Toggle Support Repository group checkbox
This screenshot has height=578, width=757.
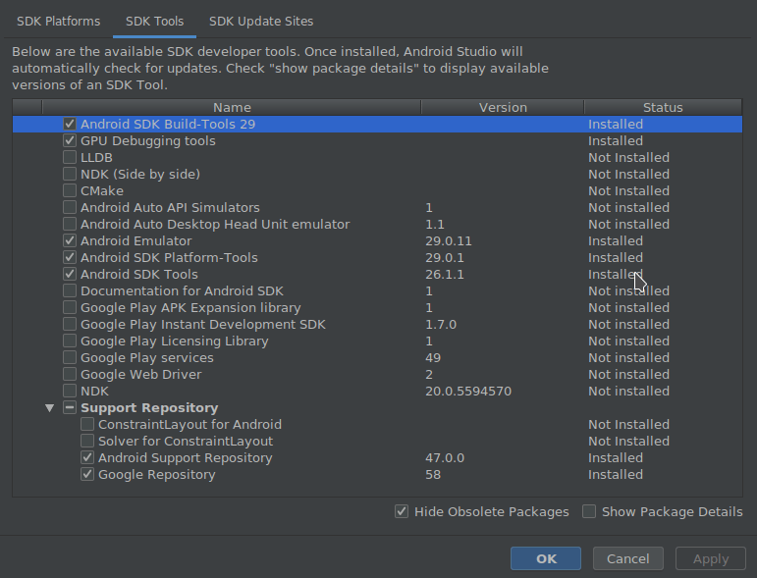pyautogui.click(x=70, y=407)
